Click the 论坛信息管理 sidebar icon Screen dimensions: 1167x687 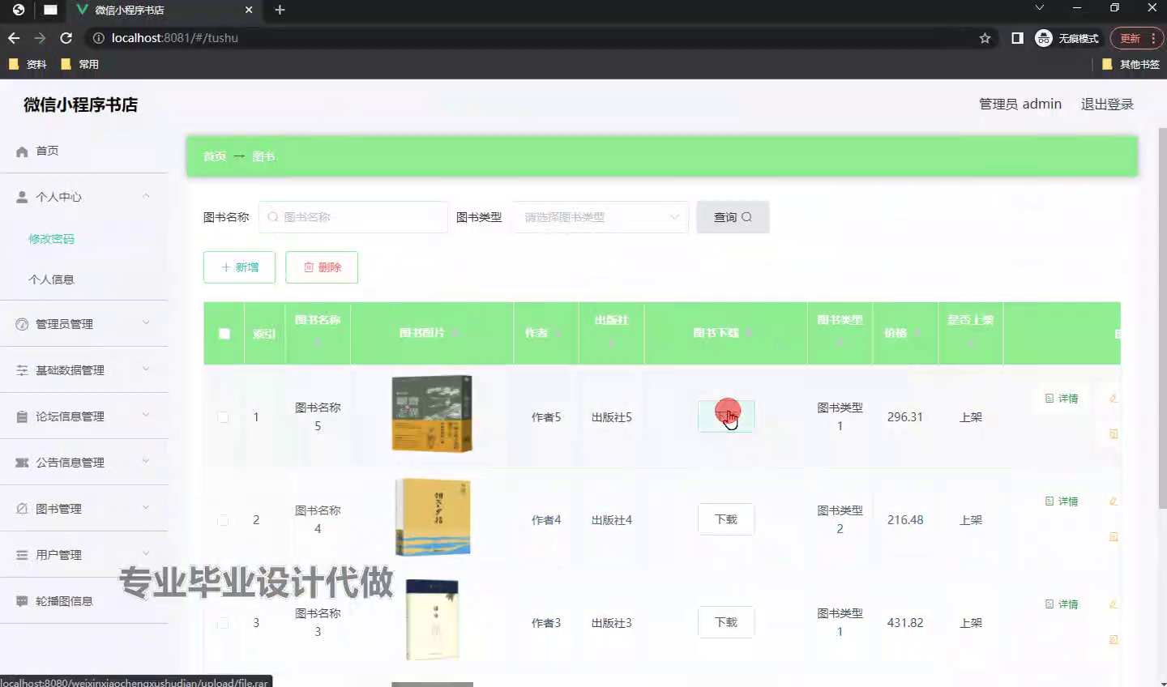click(22, 416)
